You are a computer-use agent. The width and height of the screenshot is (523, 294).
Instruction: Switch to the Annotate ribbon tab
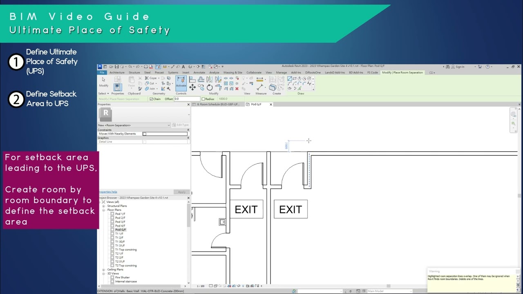pyautogui.click(x=199, y=73)
